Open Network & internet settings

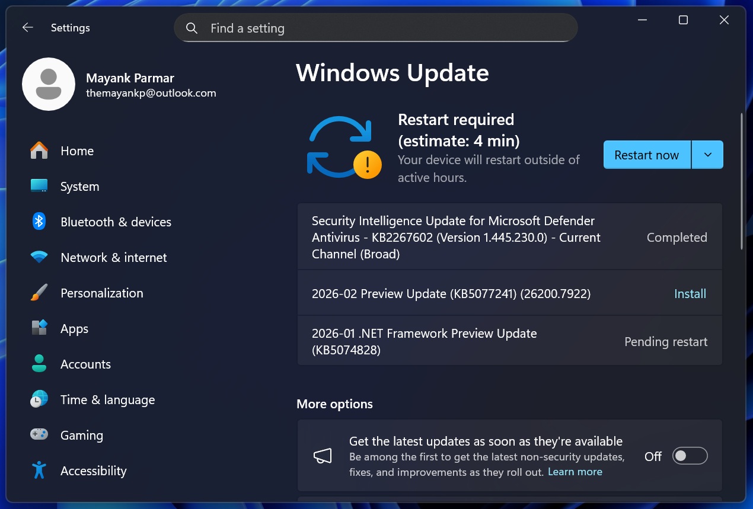(x=113, y=257)
